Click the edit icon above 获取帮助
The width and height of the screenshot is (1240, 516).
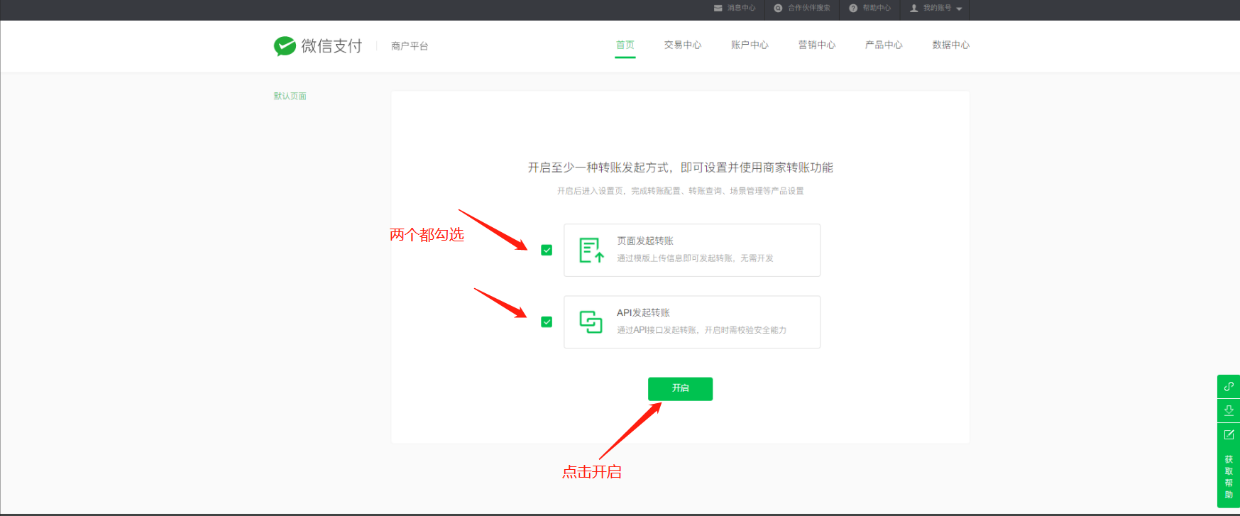tap(1229, 434)
